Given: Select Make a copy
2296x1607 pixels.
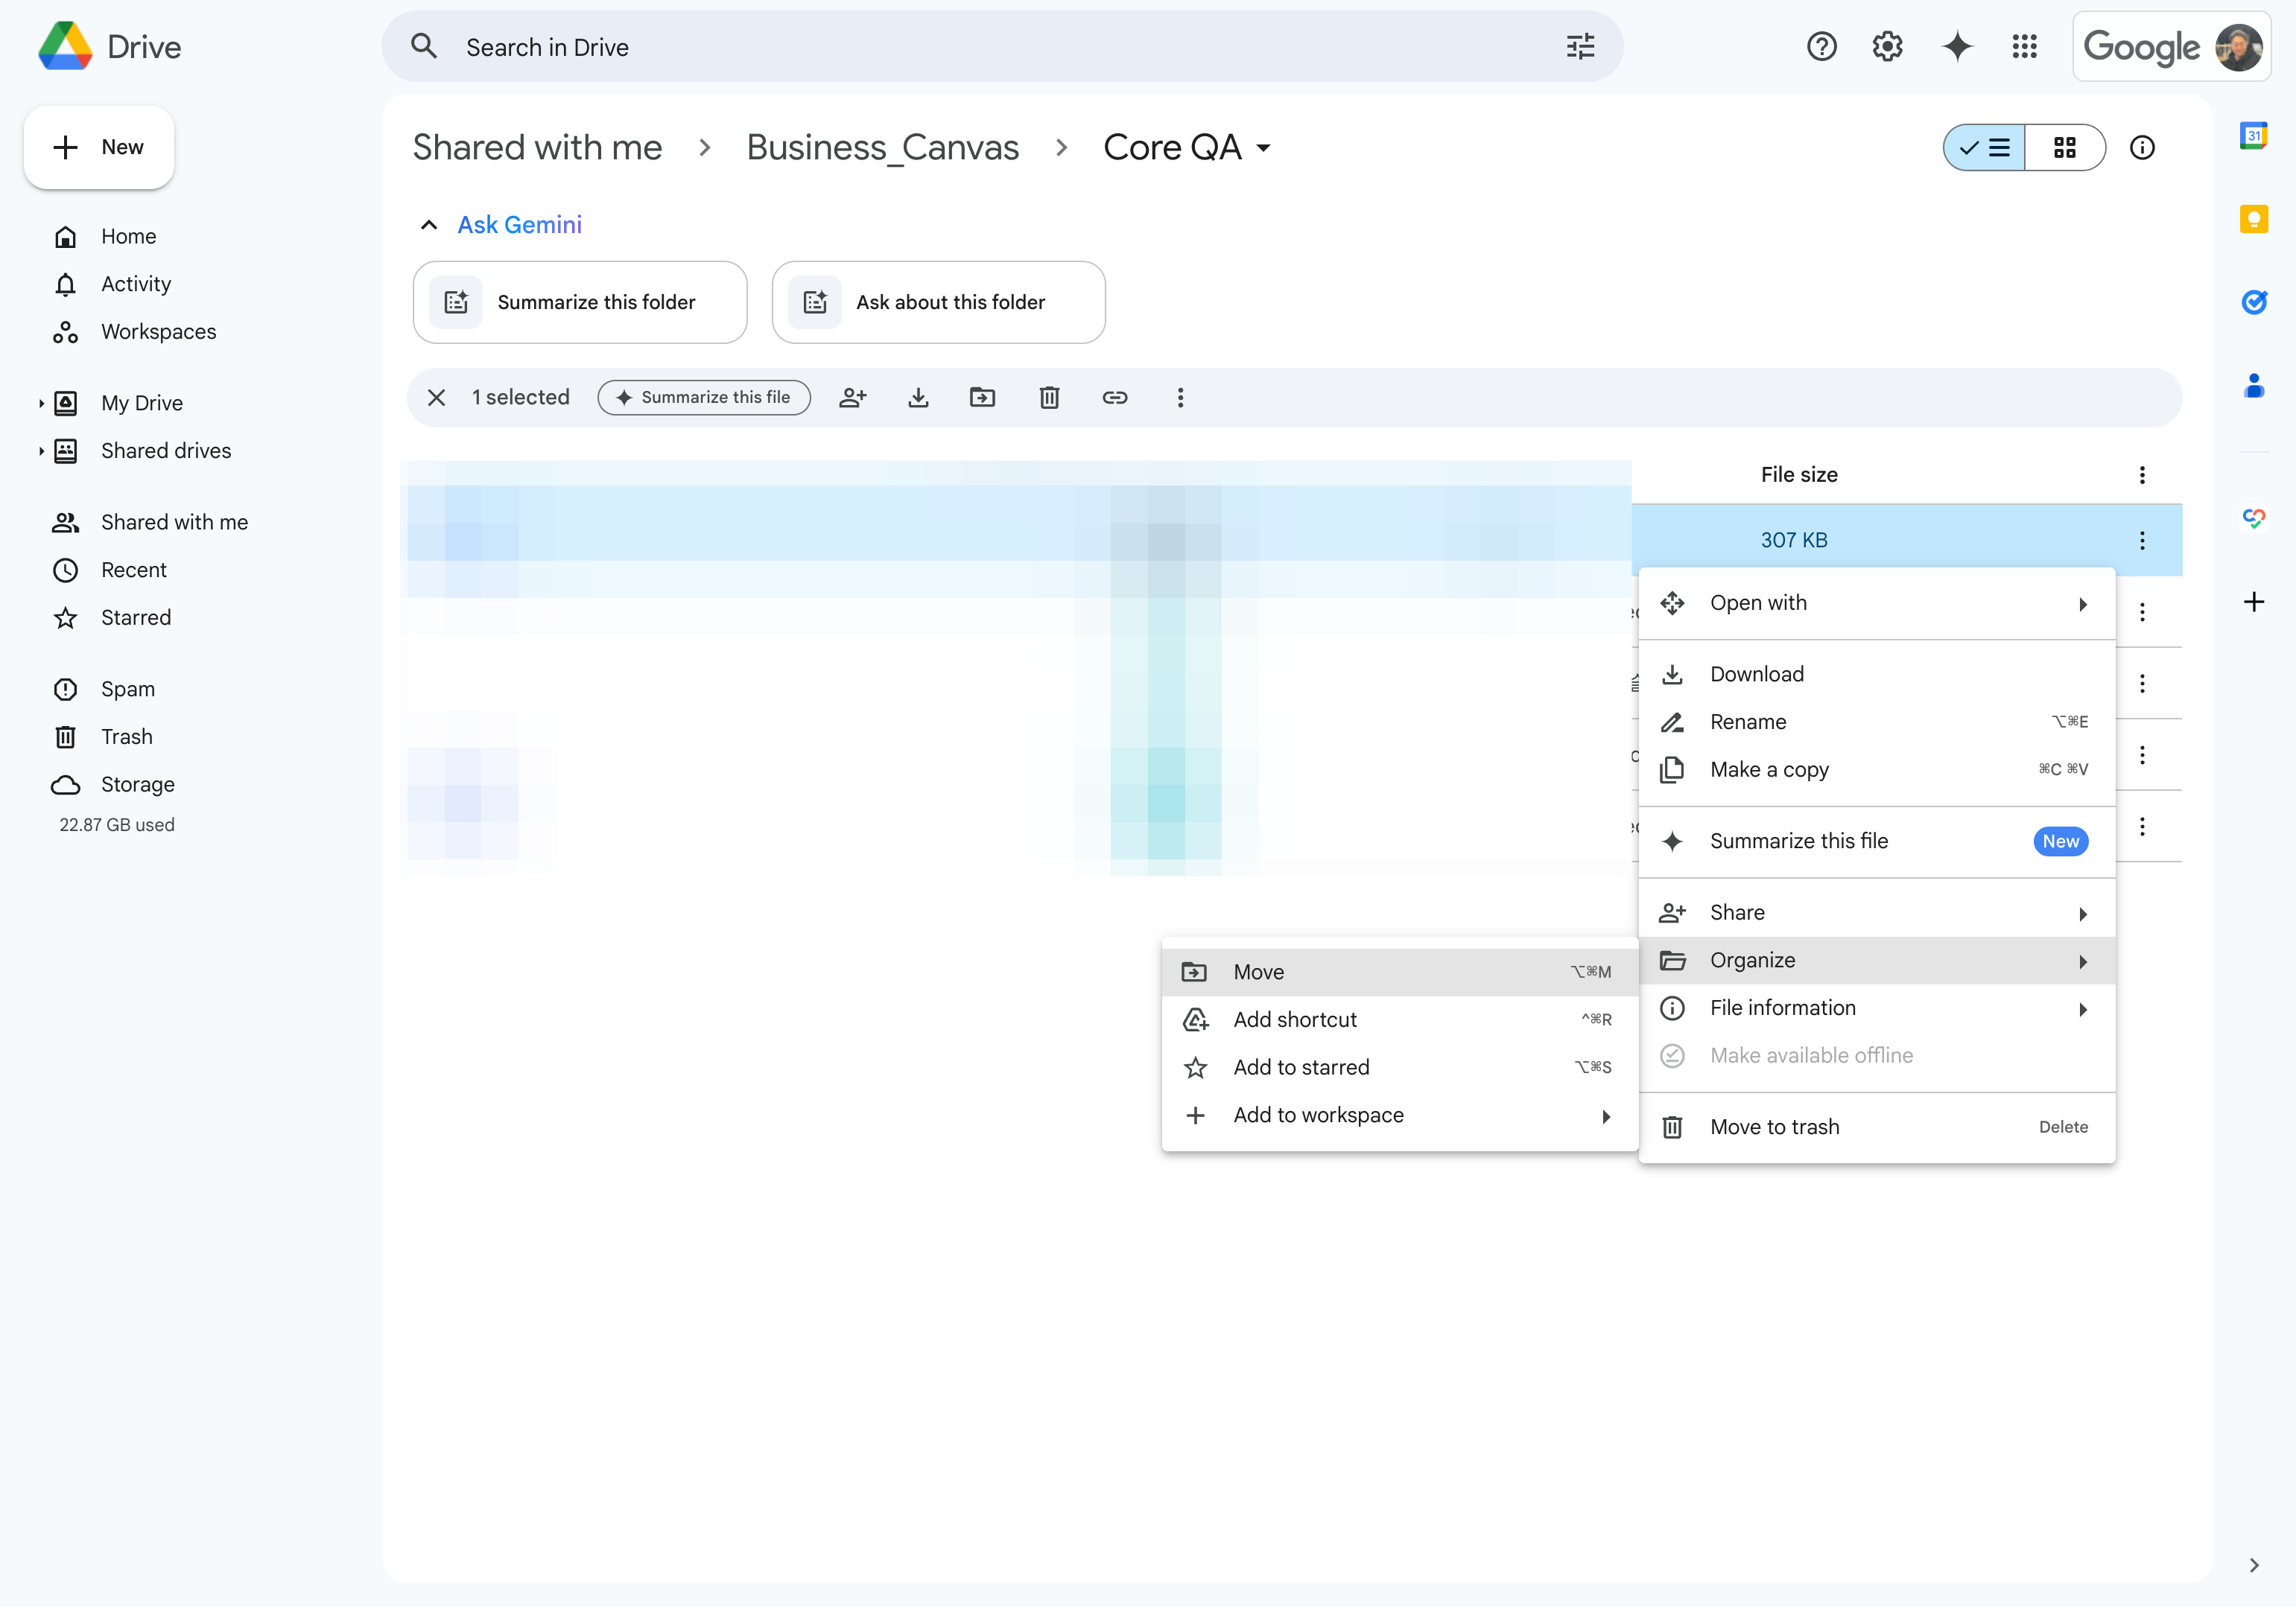Looking at the screenshot, I should click(x=1876, y=769).
